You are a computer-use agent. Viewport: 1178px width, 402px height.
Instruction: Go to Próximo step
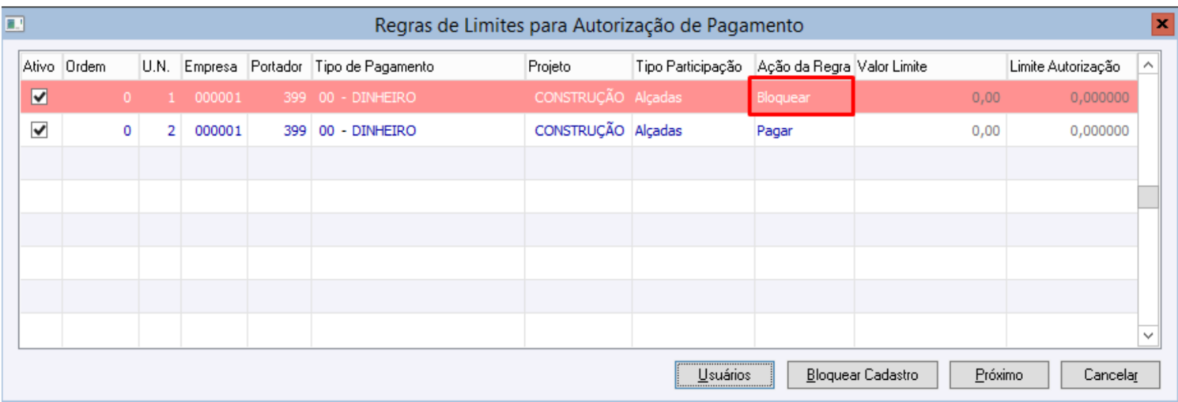[x=999, y=375]
